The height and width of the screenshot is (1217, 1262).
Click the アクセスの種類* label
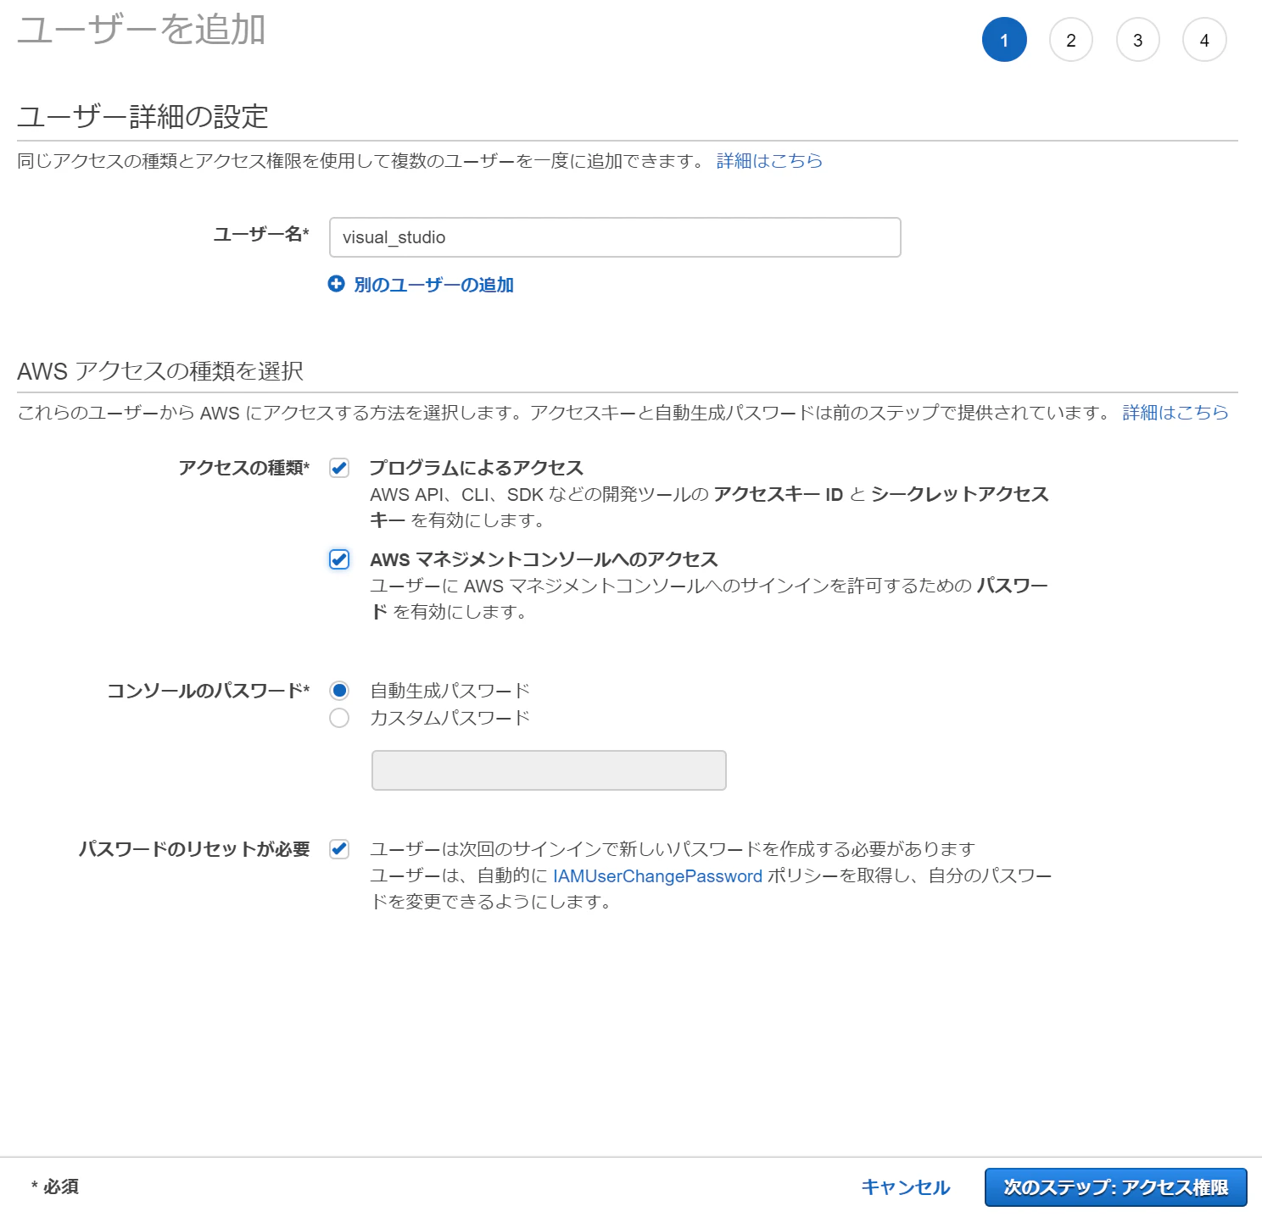[244, 468]
